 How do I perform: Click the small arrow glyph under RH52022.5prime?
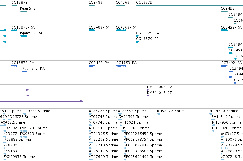[158, 114]
